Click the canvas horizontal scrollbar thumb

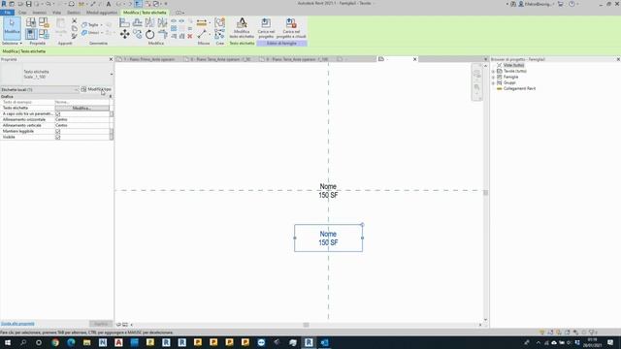[306, 325]
